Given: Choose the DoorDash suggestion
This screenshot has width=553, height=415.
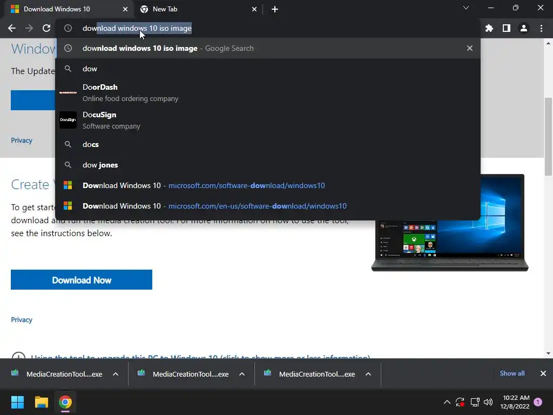Looking at the screenshot, I should point(268,93).
